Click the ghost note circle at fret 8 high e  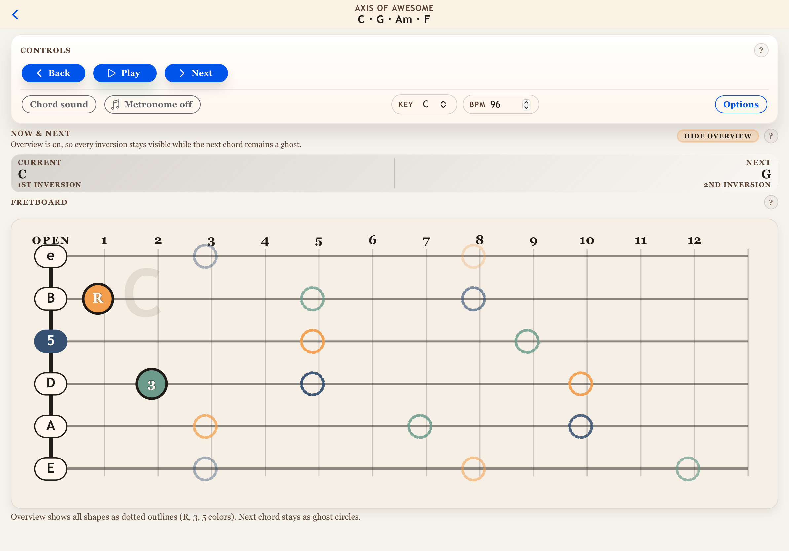[x=474, y=256]
